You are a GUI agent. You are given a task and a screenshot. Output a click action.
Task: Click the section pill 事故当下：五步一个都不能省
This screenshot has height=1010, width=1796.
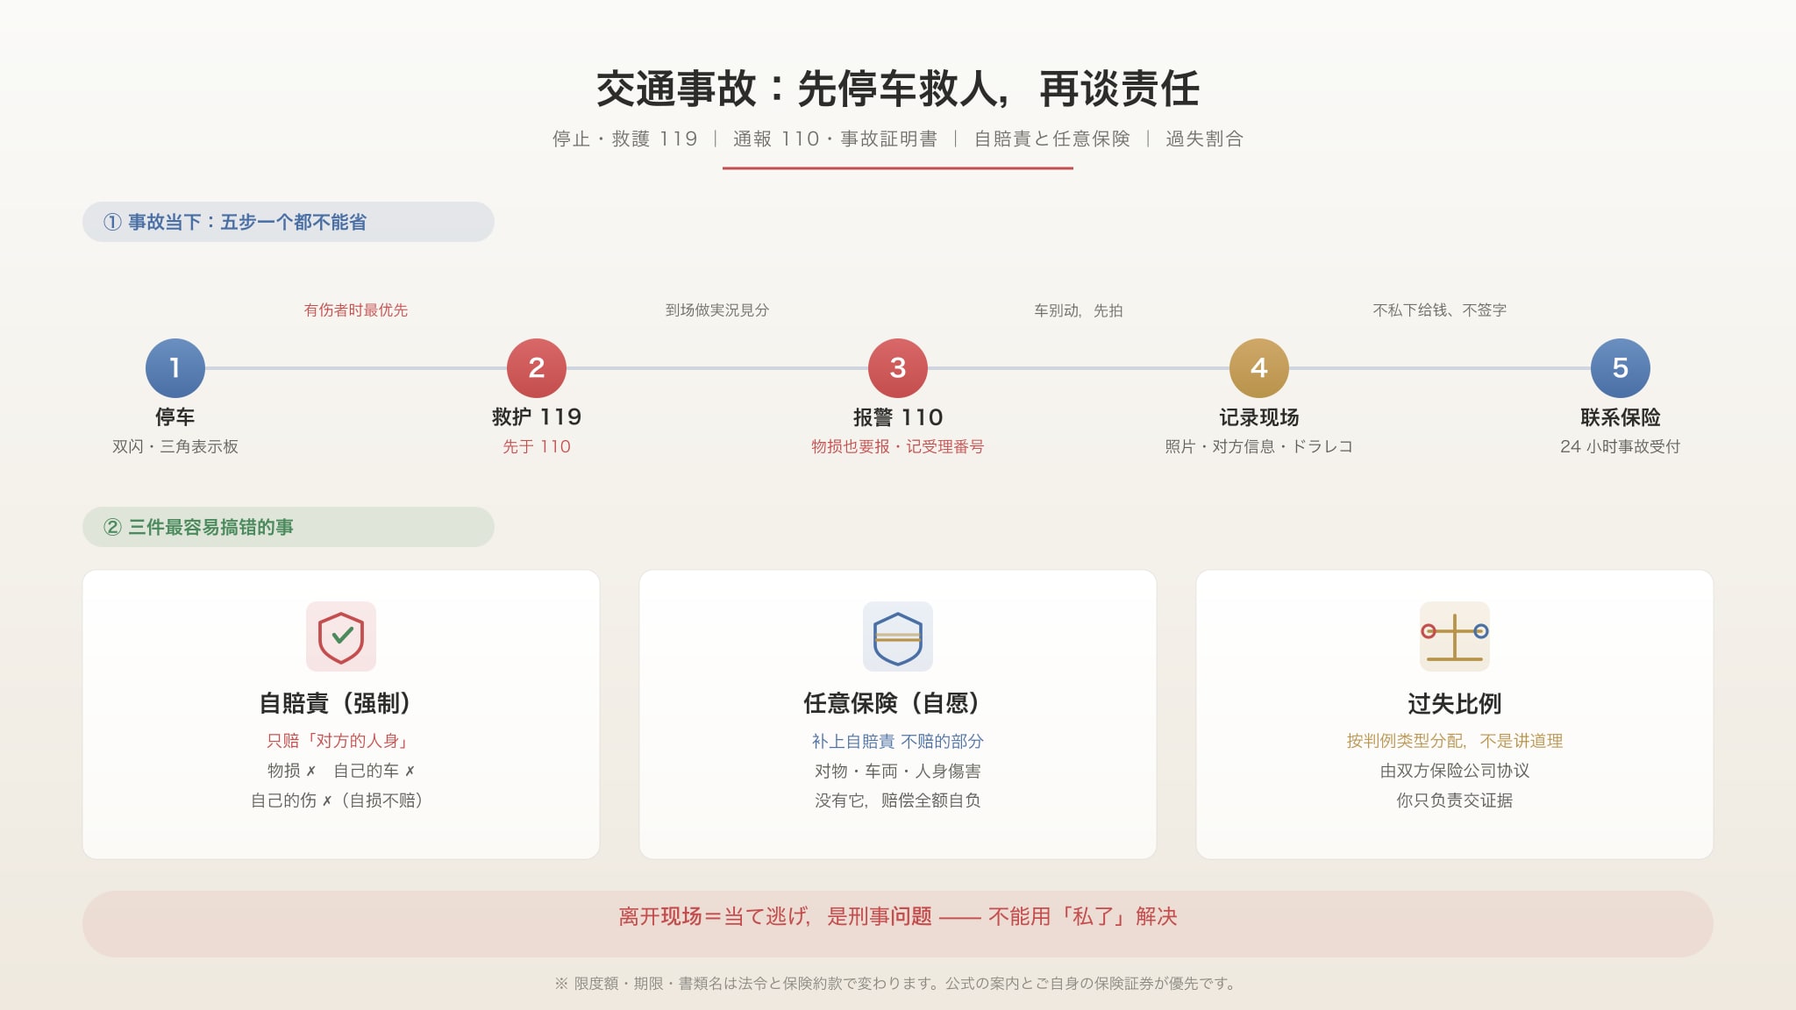pos(289,222)
